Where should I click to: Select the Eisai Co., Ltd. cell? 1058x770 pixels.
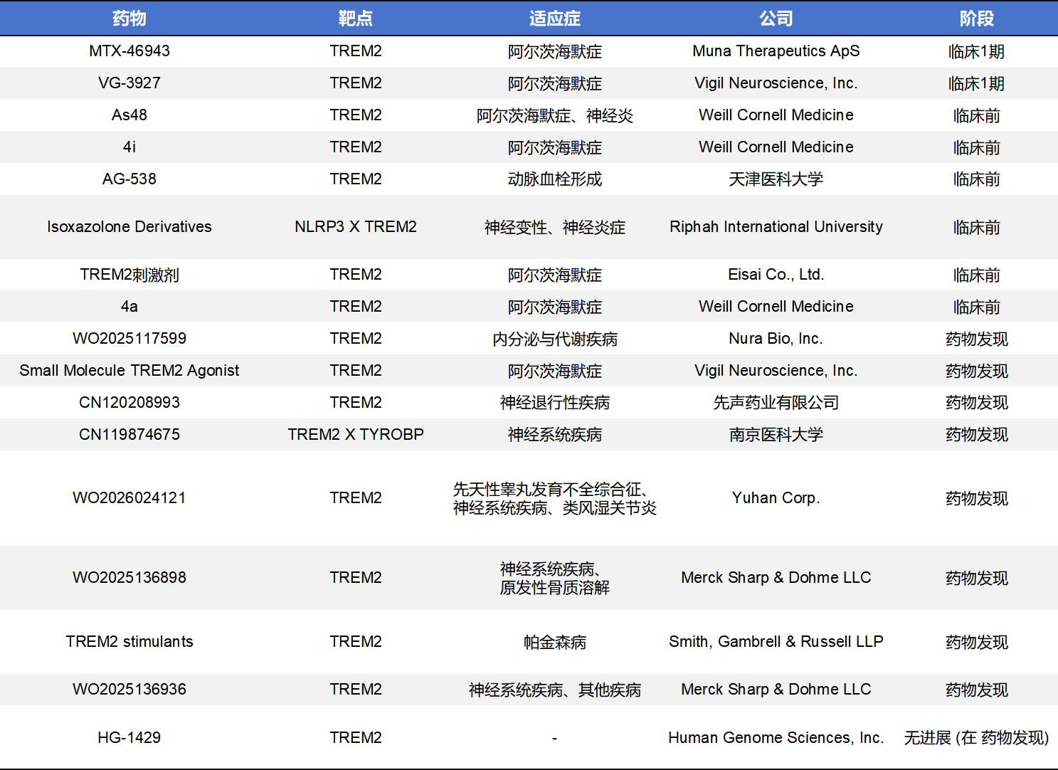[x=776, y=275]
